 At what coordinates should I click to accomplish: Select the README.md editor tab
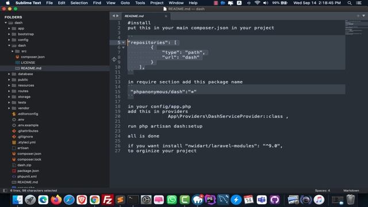pyautogui.click(x=145, y=16)
